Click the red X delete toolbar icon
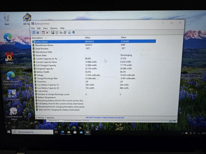The width and height of the screenshot is (206, 154). 48,33
